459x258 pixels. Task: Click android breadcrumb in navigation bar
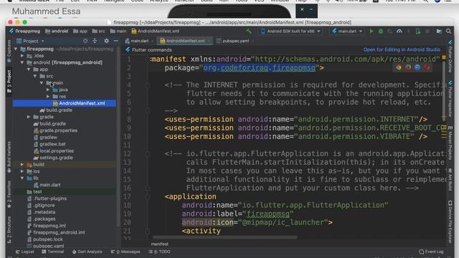[57, 31]
